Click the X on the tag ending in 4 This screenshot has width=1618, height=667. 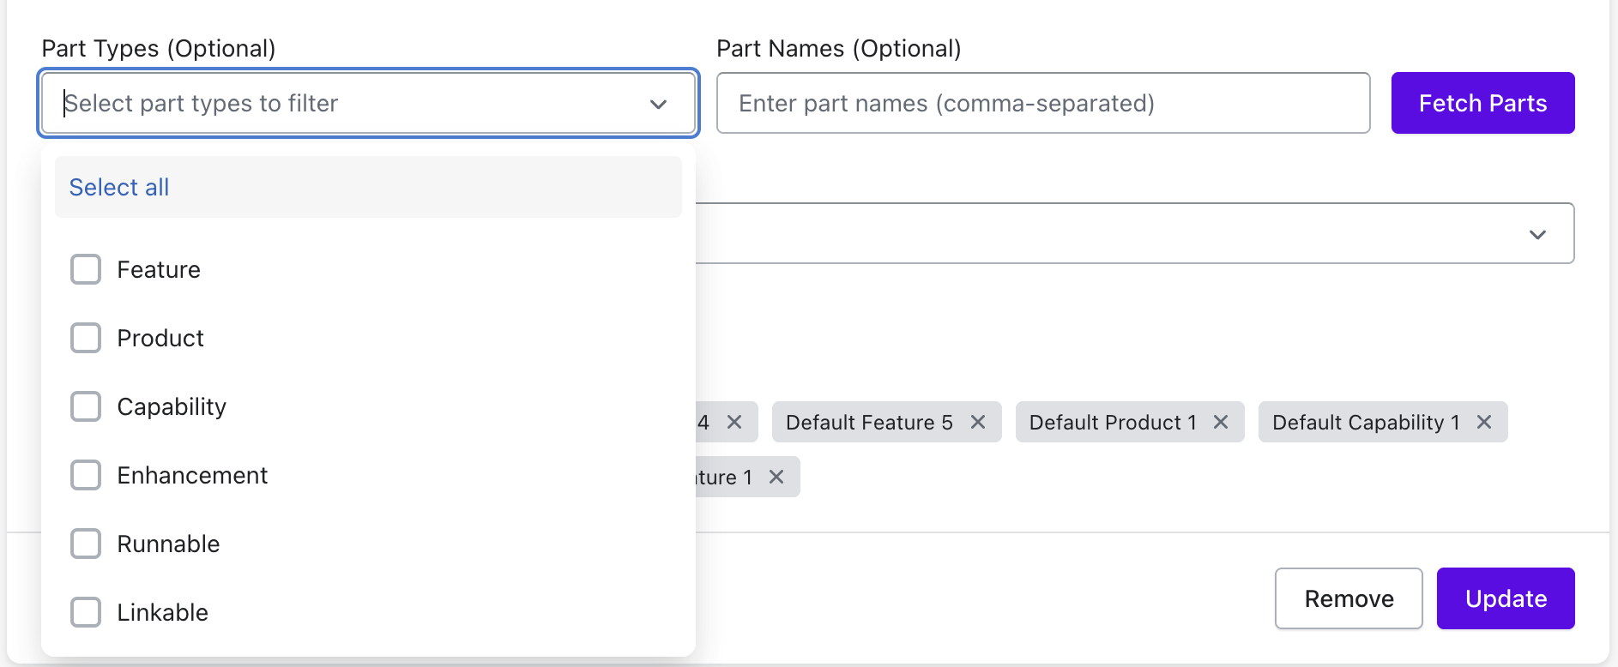point(734,422)
